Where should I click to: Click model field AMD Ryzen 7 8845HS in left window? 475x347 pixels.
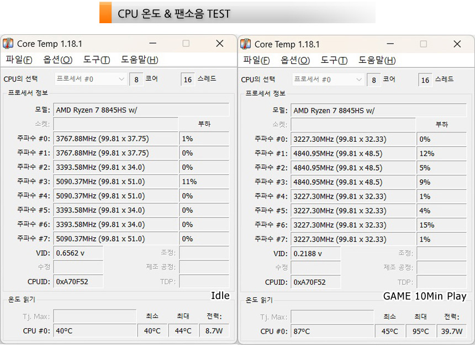(x=141, y=110)
